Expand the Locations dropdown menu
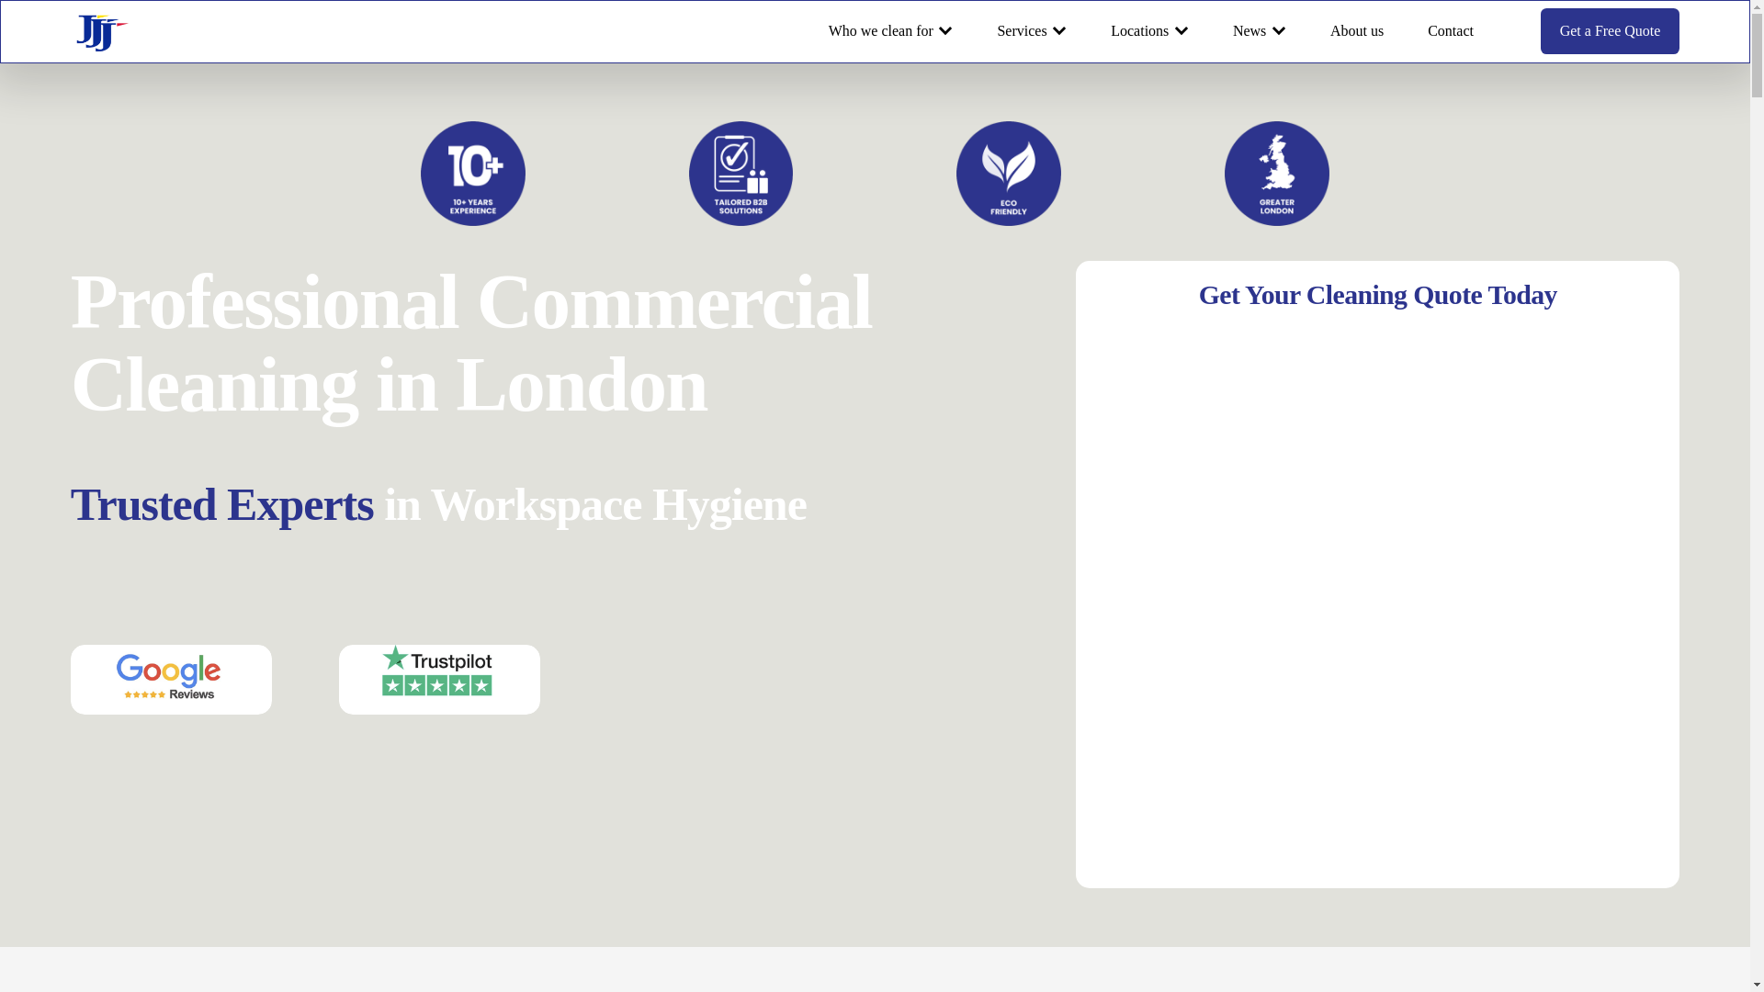1764x992 pixels. pyautogui.click(x=1148, y=31)
